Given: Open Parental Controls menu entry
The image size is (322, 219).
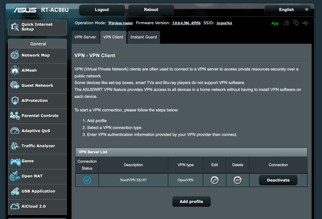Looking at the screenshot, I should click(37, 116).
